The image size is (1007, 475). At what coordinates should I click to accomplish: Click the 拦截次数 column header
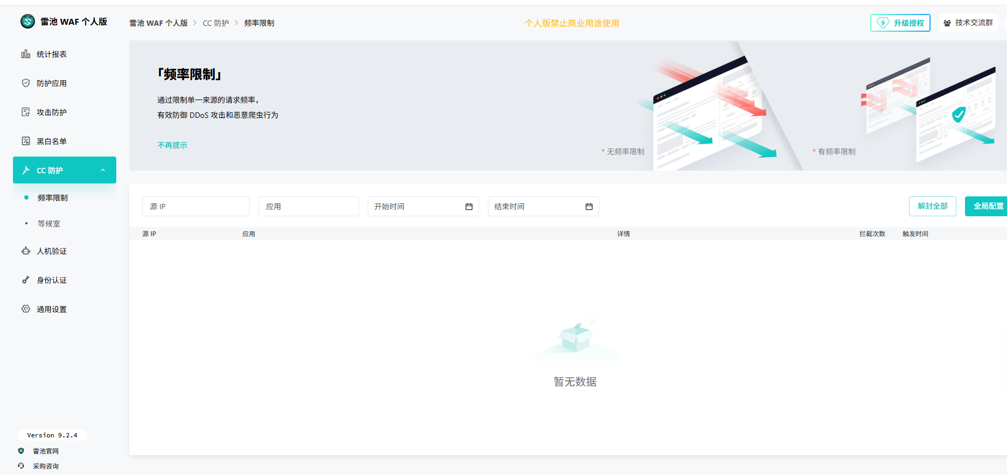(872, 234)
